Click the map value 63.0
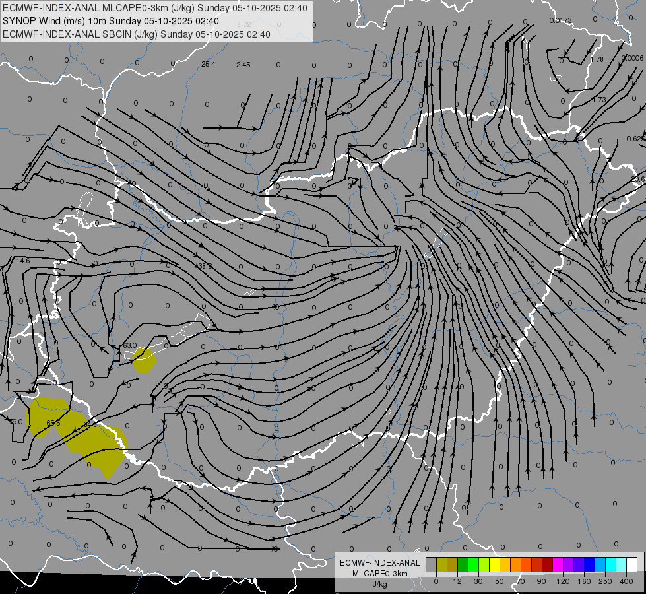 (x=130, y=345)
